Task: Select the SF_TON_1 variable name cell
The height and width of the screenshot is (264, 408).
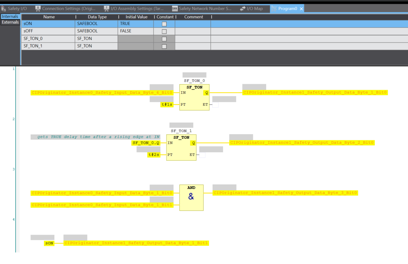Action: click(48, 46)
